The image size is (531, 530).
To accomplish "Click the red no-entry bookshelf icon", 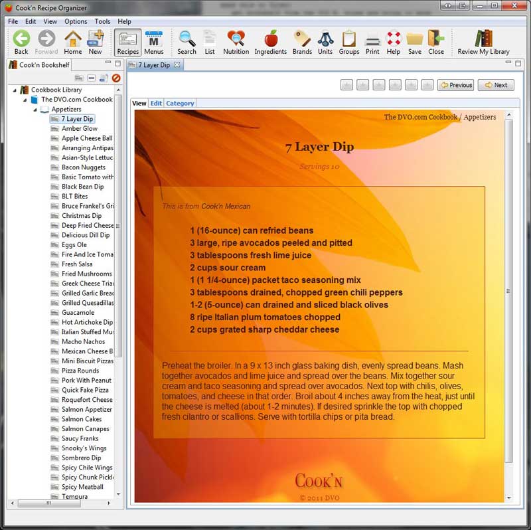I will pyautogui.click(x=116, y=78).
